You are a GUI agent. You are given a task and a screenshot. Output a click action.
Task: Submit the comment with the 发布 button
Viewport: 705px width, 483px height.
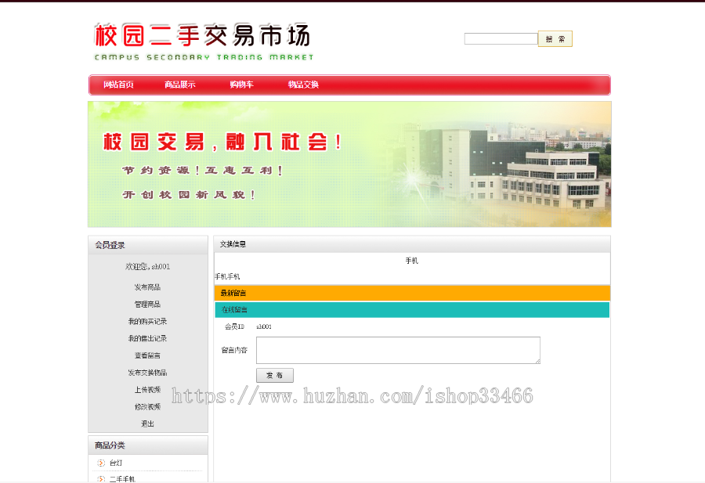(x=274, y=375)
